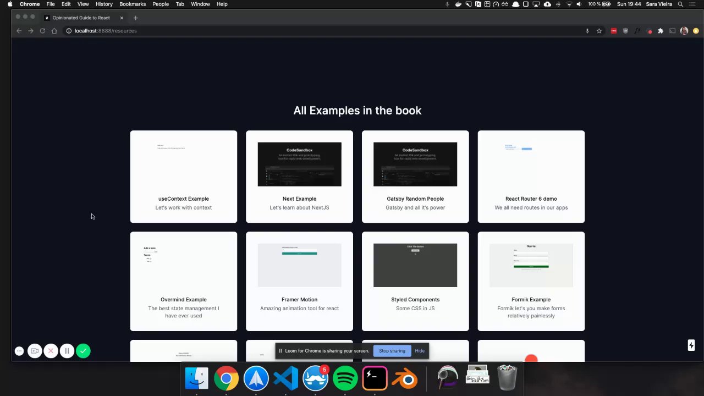Hide the Loom screen sharing banner
The image size is (704, 396).
click(x=420, y=351)
